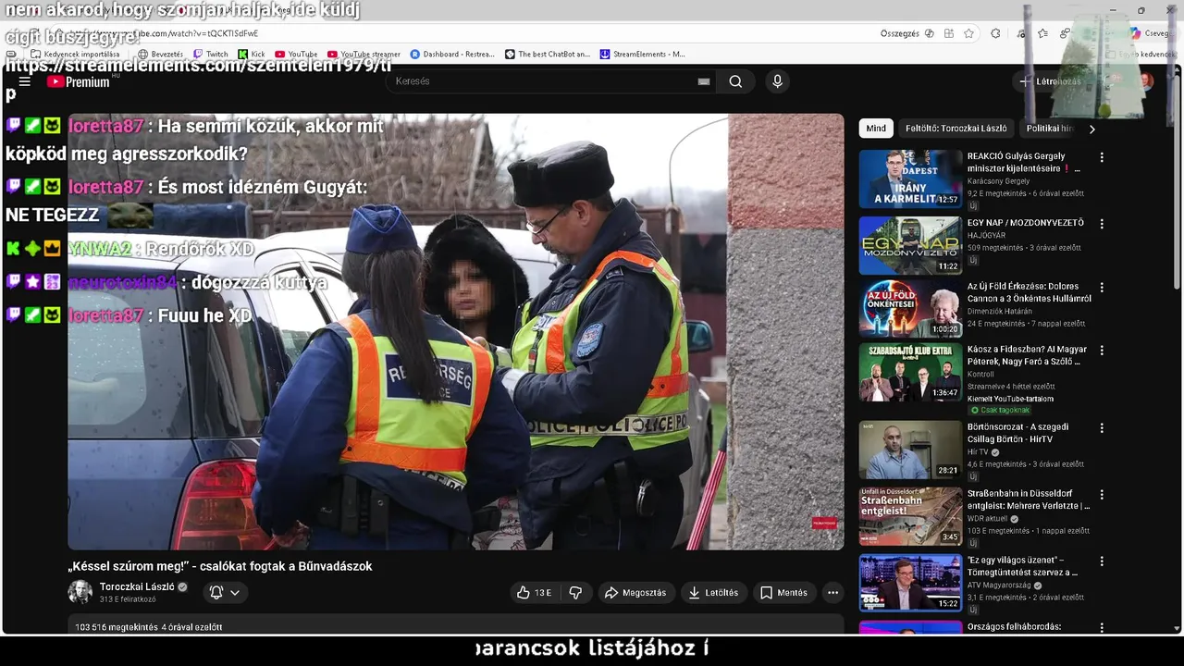This screenshot has width=1184, height=666.
Task: Open options menu for Az Új Föld Érkezése
Action: (1102, 288)
